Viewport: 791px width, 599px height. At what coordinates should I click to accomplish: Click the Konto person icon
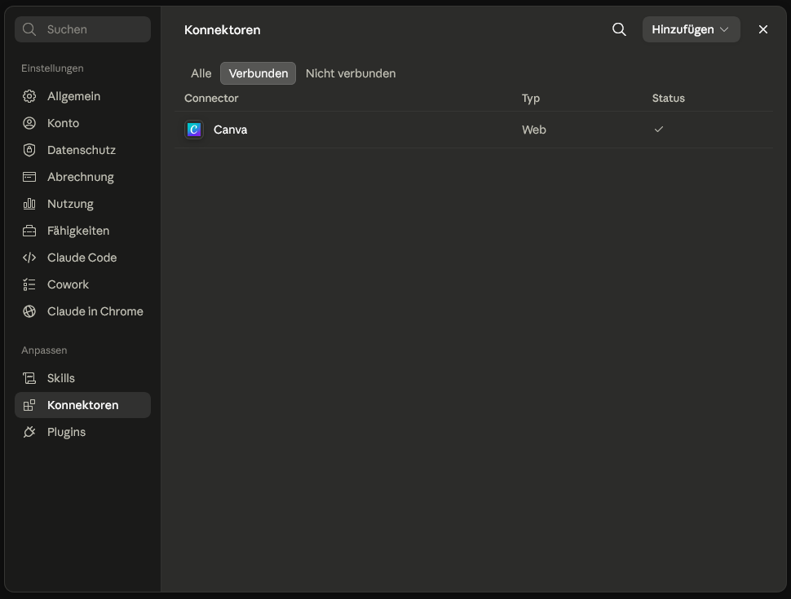[29, 123]
